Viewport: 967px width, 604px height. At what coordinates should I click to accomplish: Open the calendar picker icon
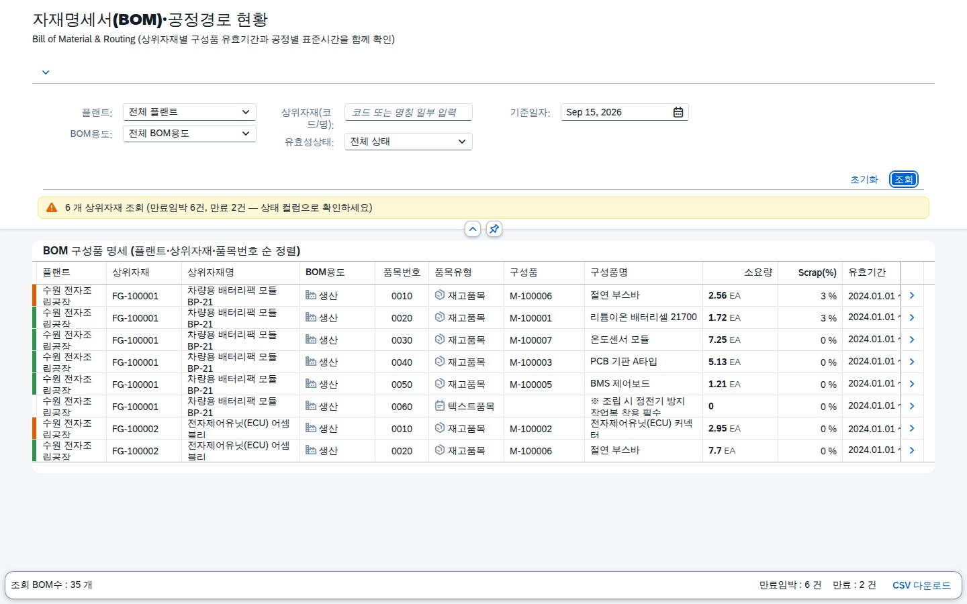tap(678, 112)
